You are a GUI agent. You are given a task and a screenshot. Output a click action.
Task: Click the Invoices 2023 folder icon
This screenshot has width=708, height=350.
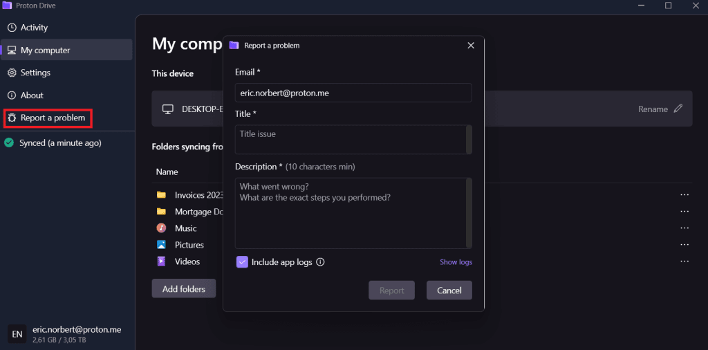tap(161, 194)
